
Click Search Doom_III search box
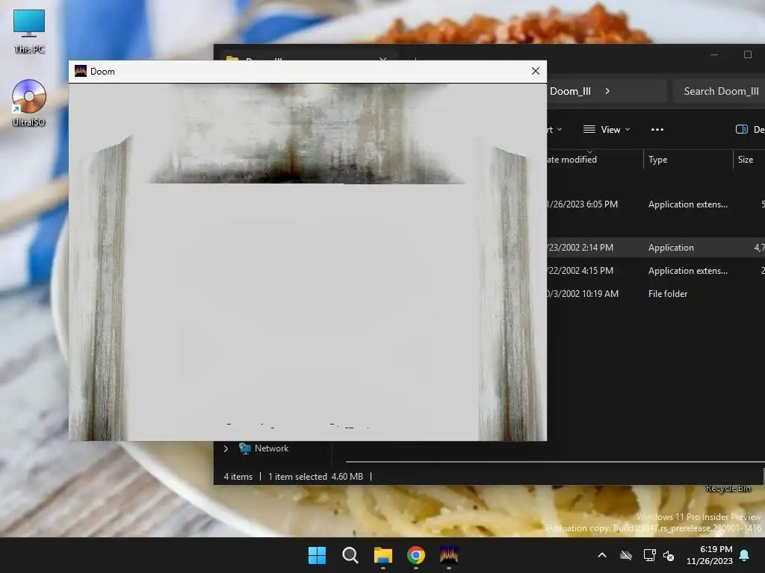coord(719,91)
